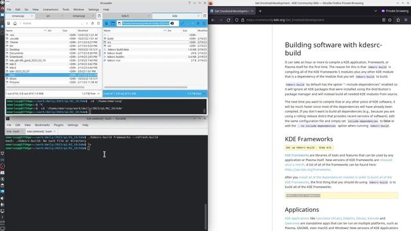
Task: Select the Downloads folder in the left panel
Action: [x=51, y=56]
